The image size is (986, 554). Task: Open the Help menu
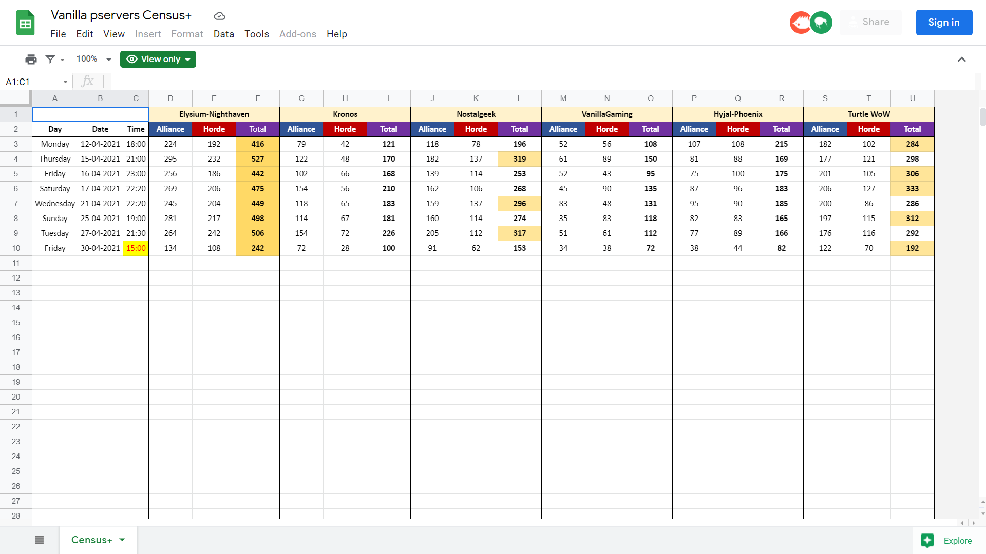coord(336,34)
